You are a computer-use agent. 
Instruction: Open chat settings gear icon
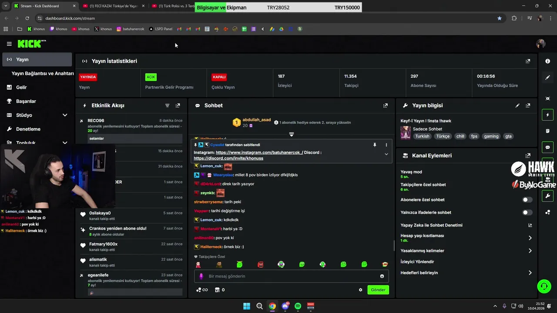(x=360, y=290)
